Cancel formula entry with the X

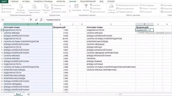(x=31, y=20)
